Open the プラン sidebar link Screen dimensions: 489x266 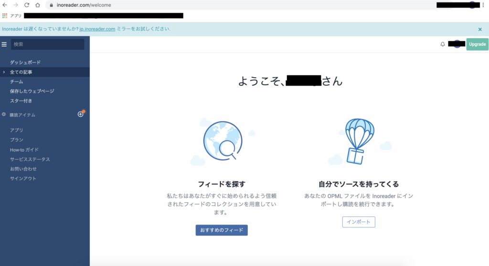[x=16, y=140]
